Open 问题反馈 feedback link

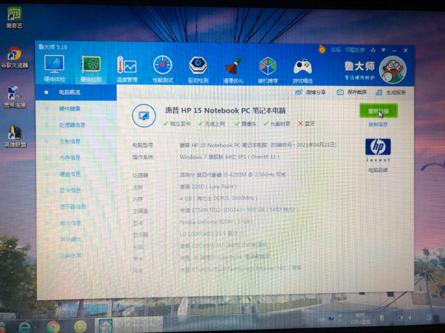tap(355, 50)
